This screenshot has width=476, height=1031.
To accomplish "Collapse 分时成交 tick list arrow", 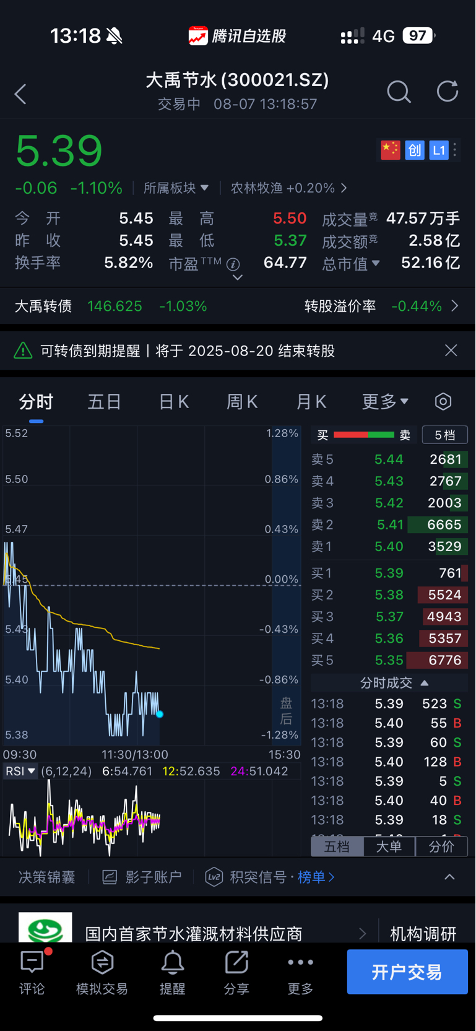I will [x=425, y=682].
